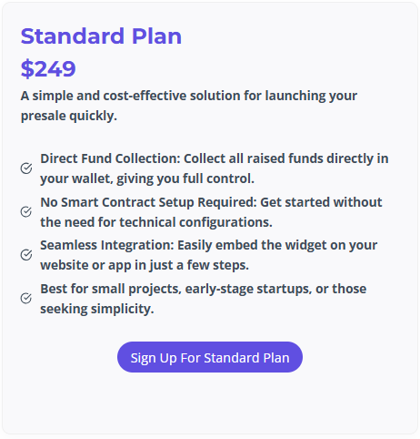The width and height of the screenshot is (420, 439).
Task: Click the 'website or app in just a few steps' line
Action: (145, 265)
